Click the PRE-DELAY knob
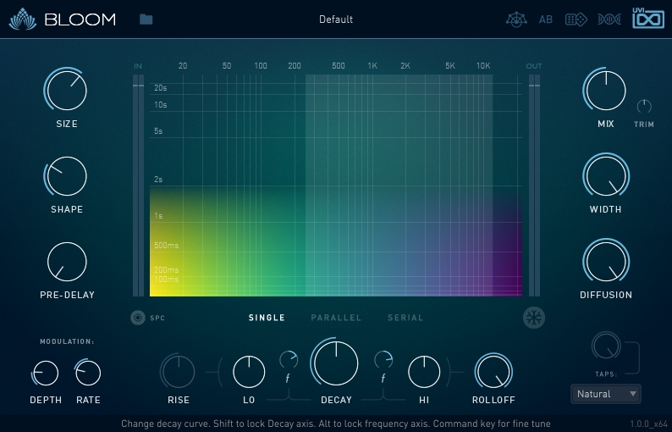Image resolution: width=672 pixels, height=432 pixels. coord(67,262)
